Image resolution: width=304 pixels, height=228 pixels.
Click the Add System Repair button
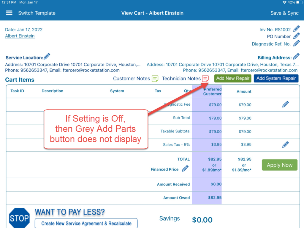[276, 78]
